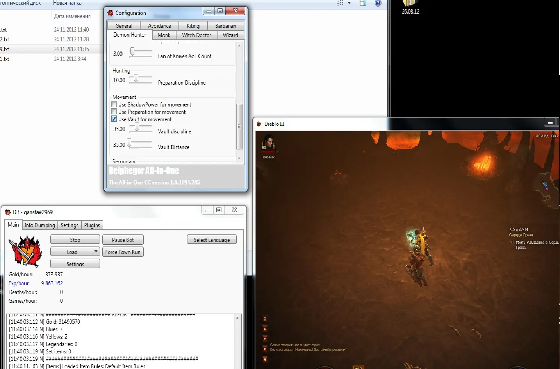Click the Configuration panel vertical scrollbar thumb
The height and width of the screenshot is (369, 560).
[239, 126]
